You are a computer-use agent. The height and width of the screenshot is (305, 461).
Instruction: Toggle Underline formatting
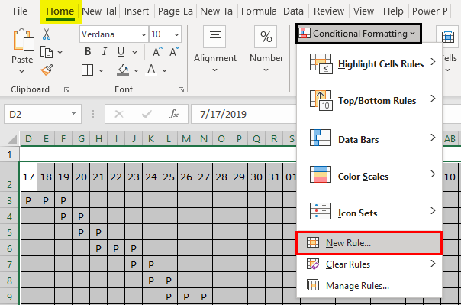pyautogui.click(x=121, y=52)
